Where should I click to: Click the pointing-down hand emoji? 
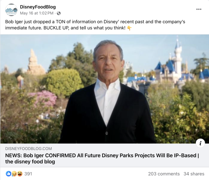tap(129, 28)
